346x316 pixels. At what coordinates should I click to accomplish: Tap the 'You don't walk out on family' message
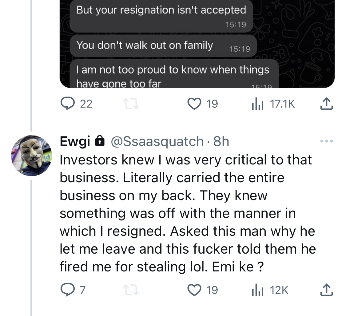[x=163, y=45]
